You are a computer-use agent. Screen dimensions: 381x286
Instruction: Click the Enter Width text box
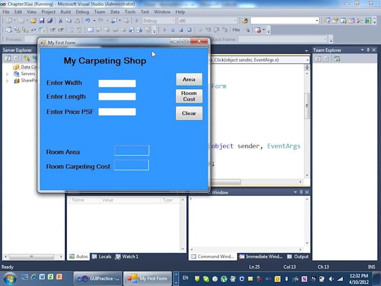pos(117,83)
